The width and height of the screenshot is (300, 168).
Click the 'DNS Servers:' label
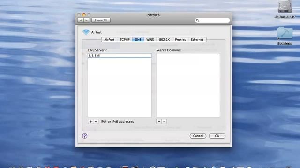97,50
